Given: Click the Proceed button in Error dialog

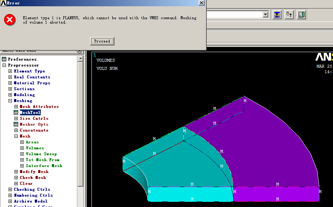Looking at the screenshot, I should 102,41.
